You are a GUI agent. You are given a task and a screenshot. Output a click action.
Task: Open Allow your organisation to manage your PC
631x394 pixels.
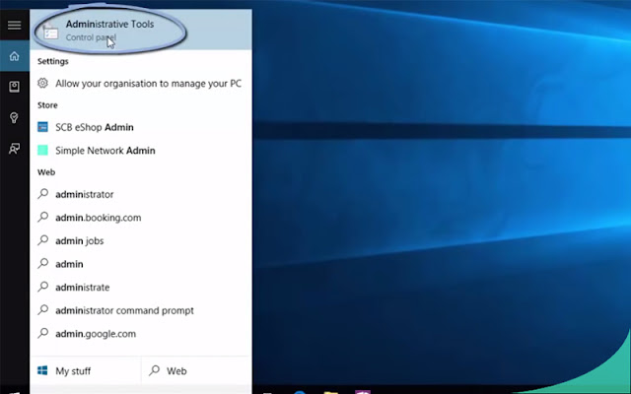tap(141, 83)
